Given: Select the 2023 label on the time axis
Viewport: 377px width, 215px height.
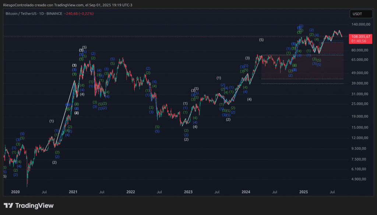Looking at the screenshot, I should point(188,192).
